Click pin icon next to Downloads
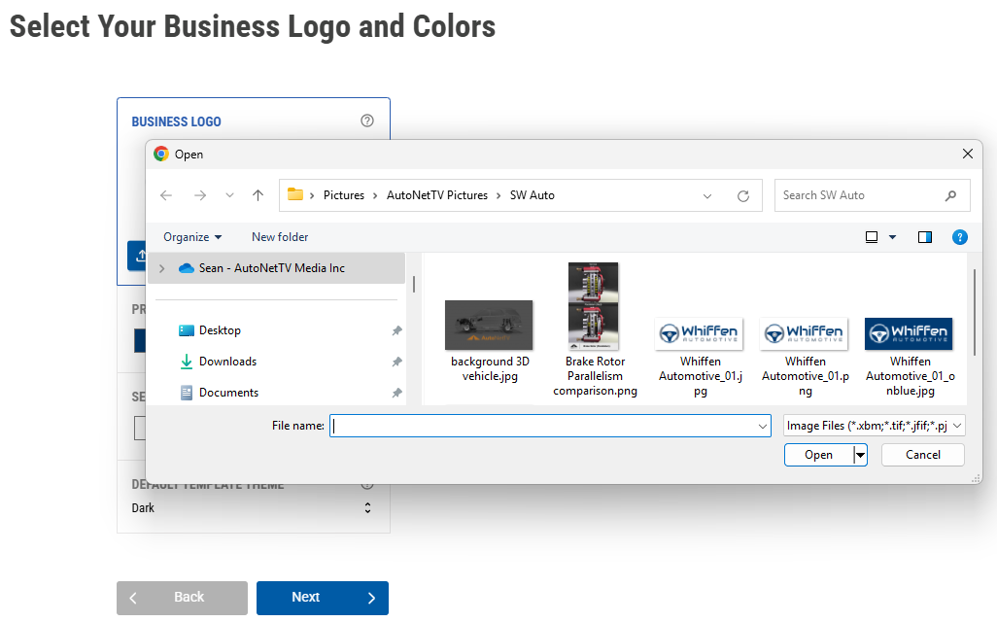This screenshot has height=622, width=997. 396,362
